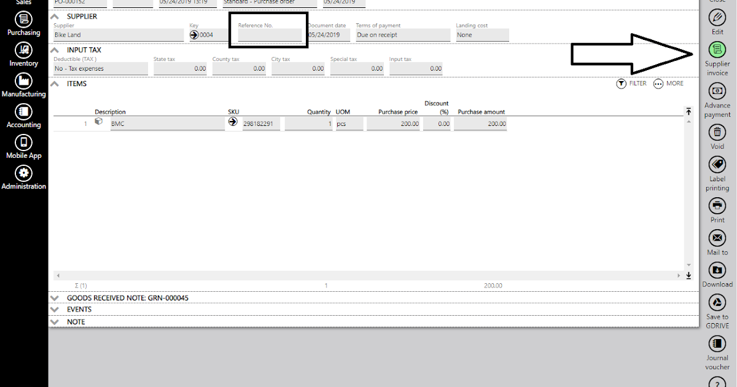737x387 pixels.
Task: Save the document to GDRIVE
Action: click(x=717, y=302)
